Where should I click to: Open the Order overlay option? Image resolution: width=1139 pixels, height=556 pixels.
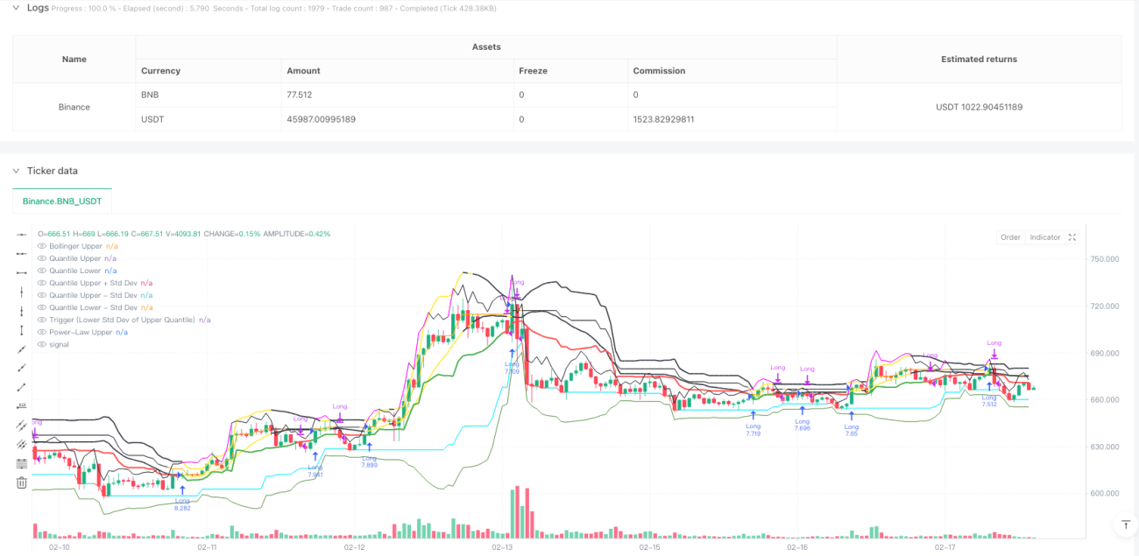point(1010,237)
